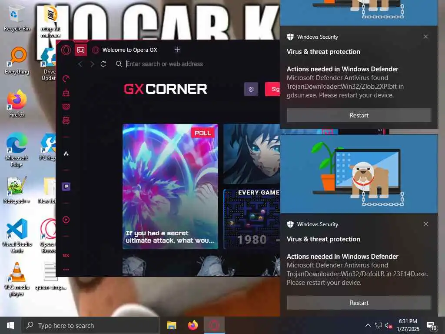Reload the current Opera GX page

[x=103, y=64]
